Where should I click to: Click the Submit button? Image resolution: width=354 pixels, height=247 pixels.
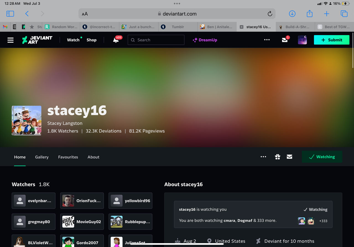pos(332,40)
